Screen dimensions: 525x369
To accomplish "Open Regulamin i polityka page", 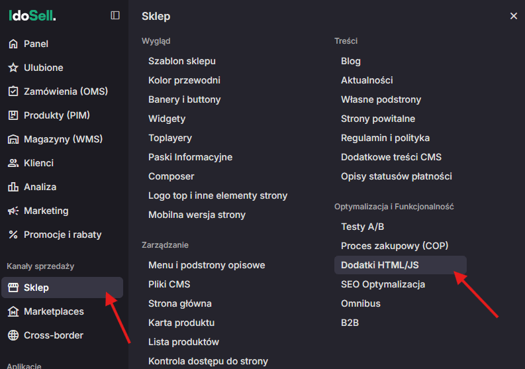I will click(x=385, y=138).
